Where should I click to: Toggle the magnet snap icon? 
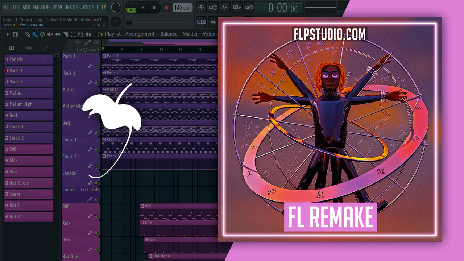pos(15,34)
